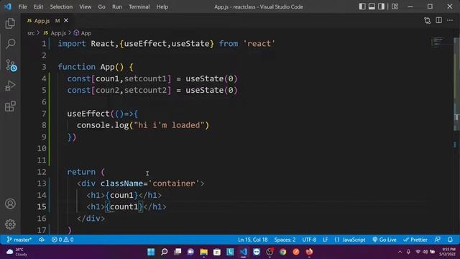Toggle the bottom Panel visibility
Viewport: 460px width, 259px height.
[x=372, y=6]
